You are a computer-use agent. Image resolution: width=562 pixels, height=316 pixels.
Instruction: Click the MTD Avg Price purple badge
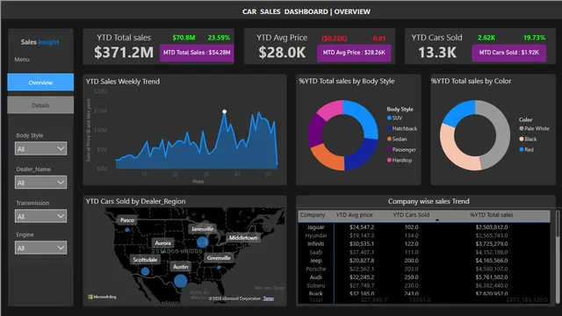pyautogui.click(x=354, y=53)
